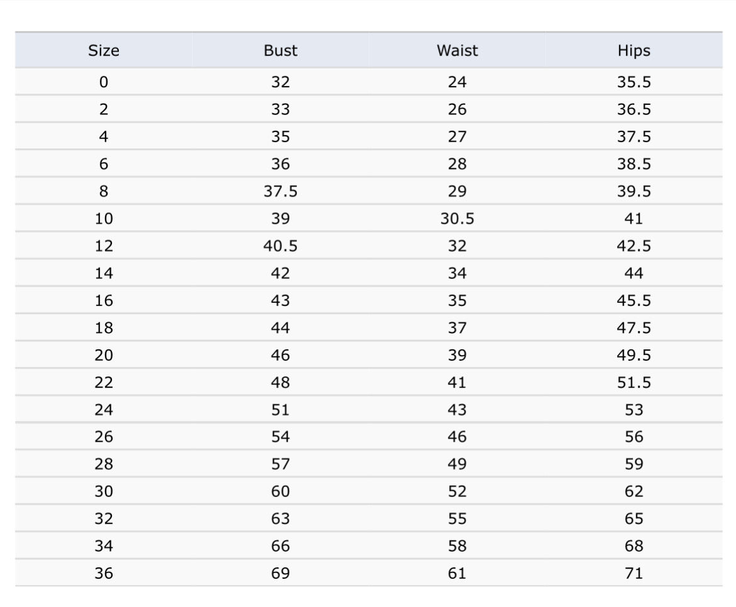Click the 51 bust value for size 24
The height and width of the screenshot is (607, 736).
[281, 410]
